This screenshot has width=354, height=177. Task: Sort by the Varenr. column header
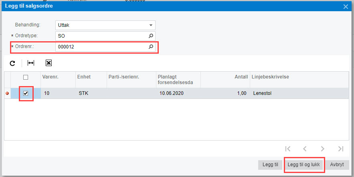pos(58,80)
